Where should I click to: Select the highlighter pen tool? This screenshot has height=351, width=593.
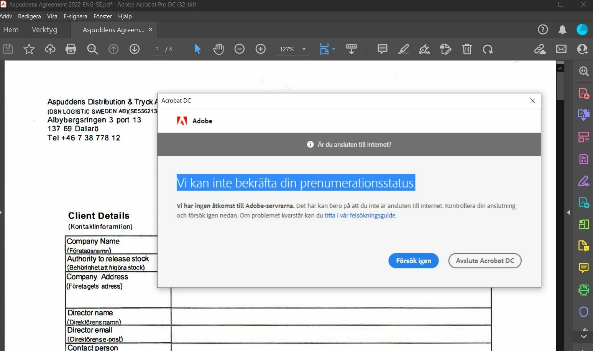(x=404, y=49)
